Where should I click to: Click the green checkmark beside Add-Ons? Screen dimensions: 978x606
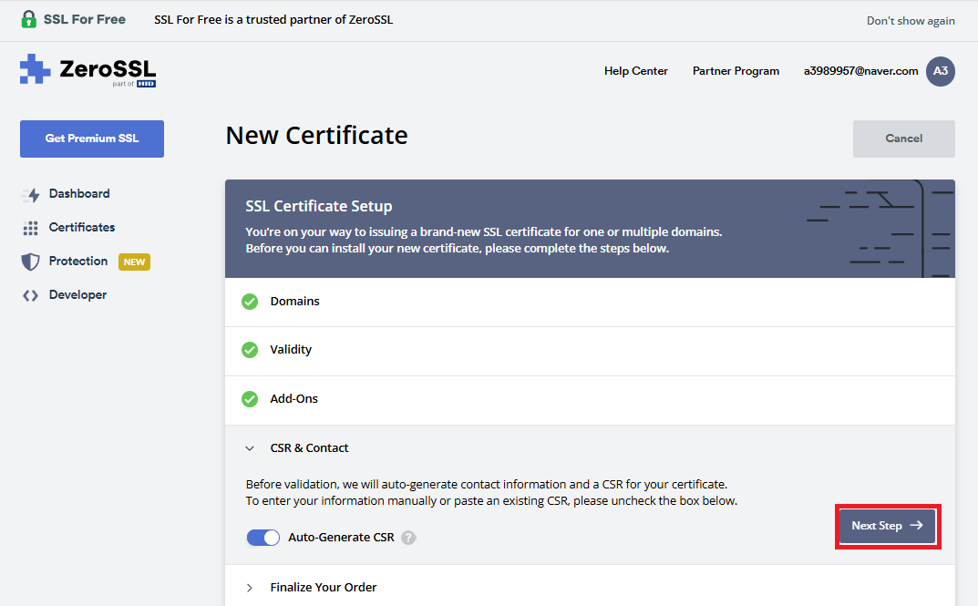250,399
